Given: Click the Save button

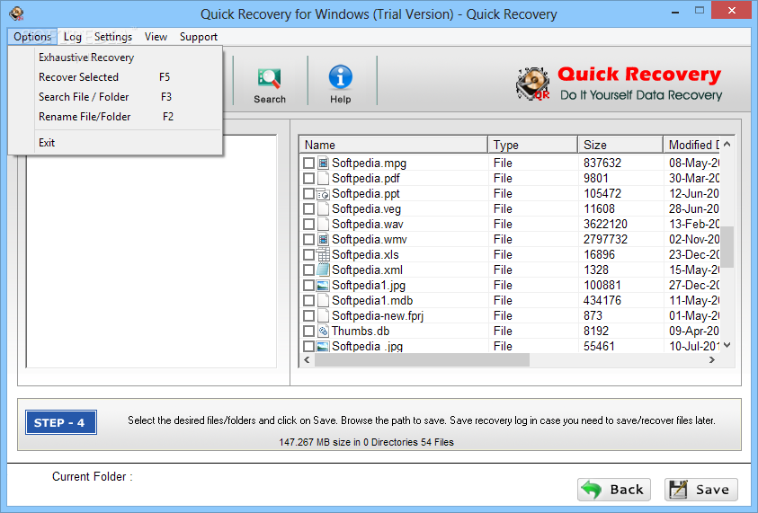Looking at the screenshot, I should tap(701, 490).
